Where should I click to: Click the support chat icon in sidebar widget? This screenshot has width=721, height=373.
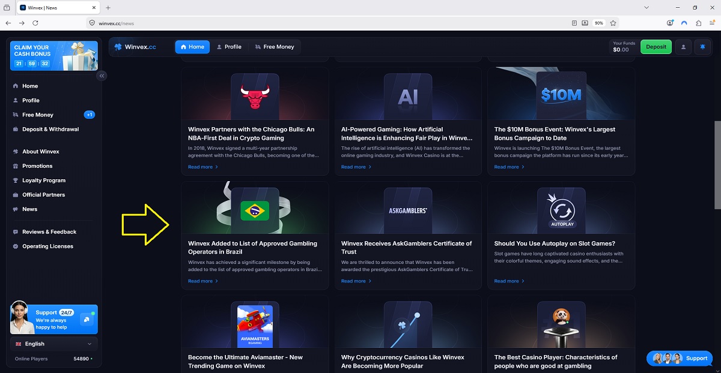click(87, 319)
